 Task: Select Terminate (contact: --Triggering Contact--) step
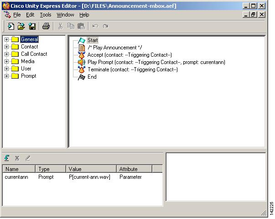(x=133, y=69)
